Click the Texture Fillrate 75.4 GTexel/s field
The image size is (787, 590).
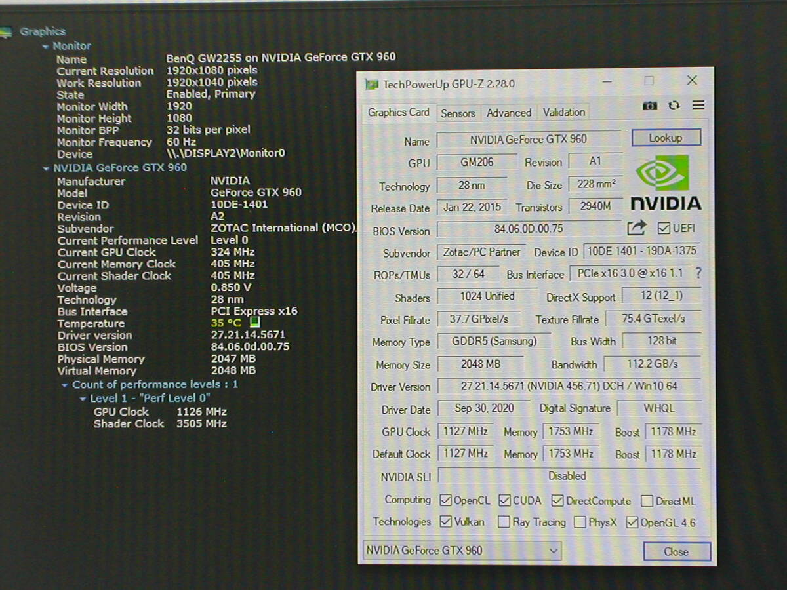[x=653, y=318]
